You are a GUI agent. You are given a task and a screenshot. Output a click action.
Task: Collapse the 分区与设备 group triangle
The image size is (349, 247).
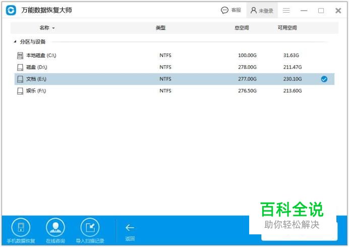tap(15, 41)
